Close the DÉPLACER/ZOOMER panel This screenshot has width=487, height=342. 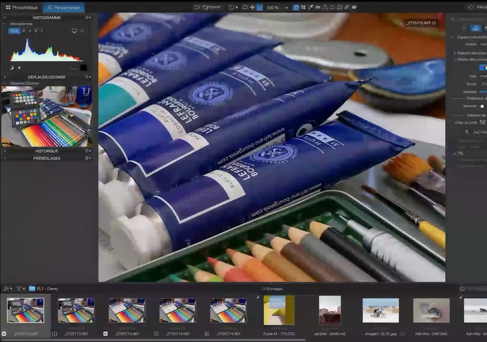click(x=5, y=77)
